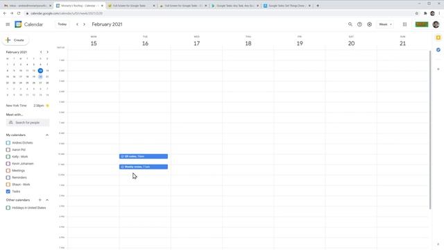This screenshot has width=444, height=250.
Task: Open the Week view dropdown
Action: click(x=386, y=24)
